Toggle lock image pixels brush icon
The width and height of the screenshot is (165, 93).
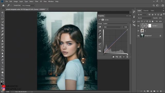click(x=145, y=21)
